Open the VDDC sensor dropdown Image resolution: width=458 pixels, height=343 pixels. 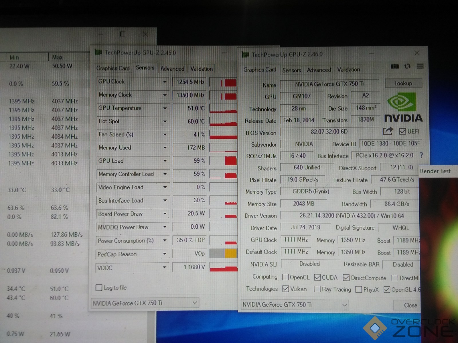pyautogui.click(x=165, y=268)
